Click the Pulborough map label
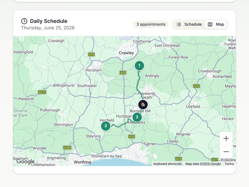The image size is (249, 187). (50, 110)
